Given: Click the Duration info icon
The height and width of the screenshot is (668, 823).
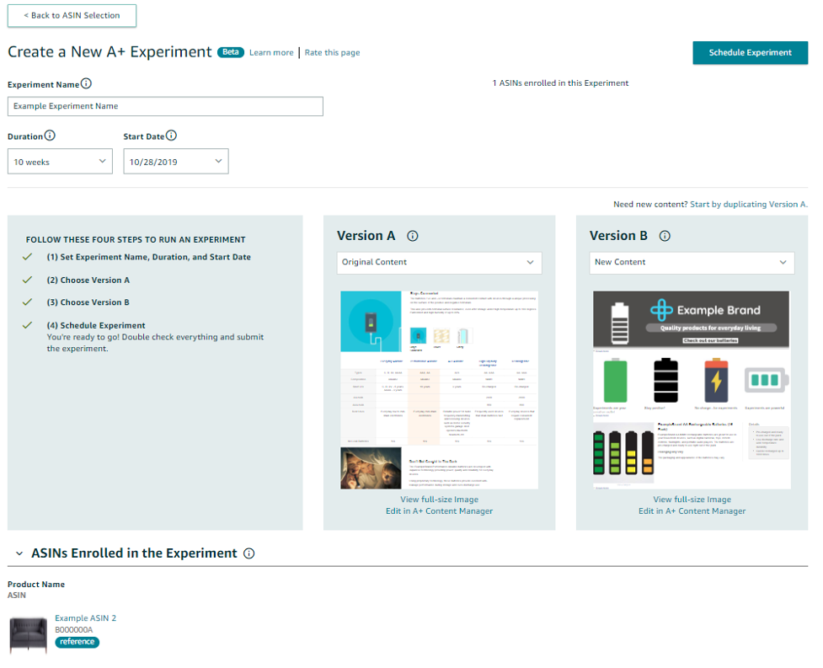Looking at the screenshot, I should (50, 136).
